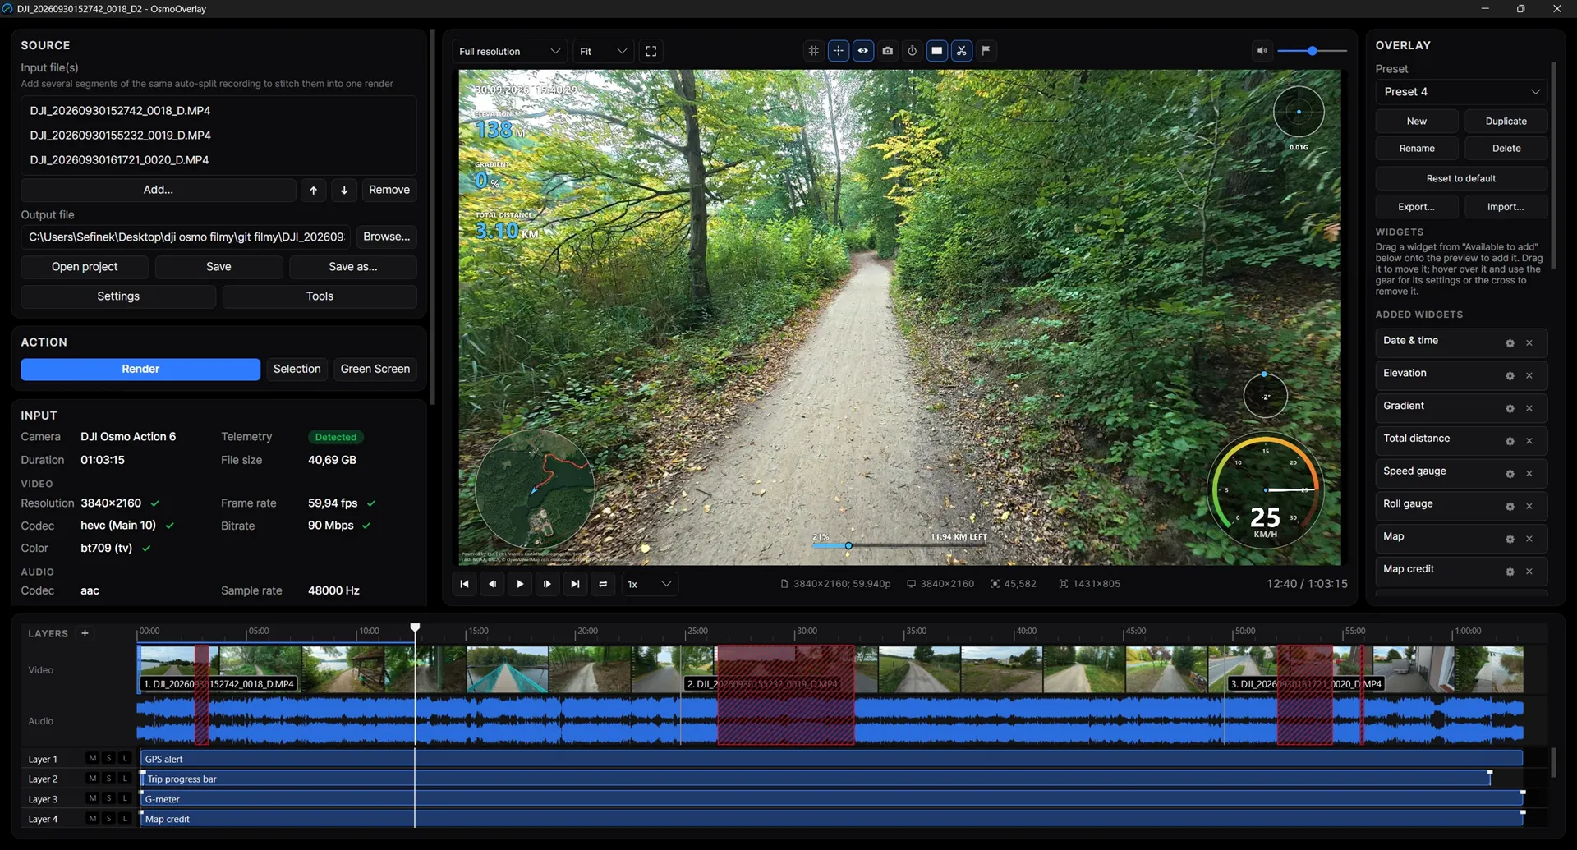The width and height of the screenshot is (1577, 850).
Task: Open Speed gauge widget settings gear
Action: coord(1510,474)
